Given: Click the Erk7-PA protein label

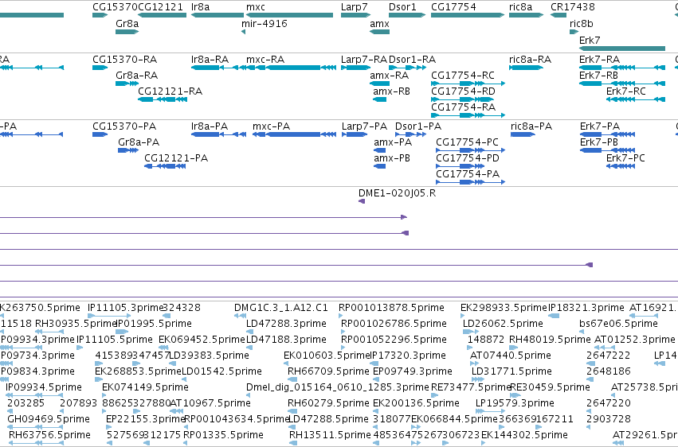Looking at the screenshot, I should [x=600, y=126].
